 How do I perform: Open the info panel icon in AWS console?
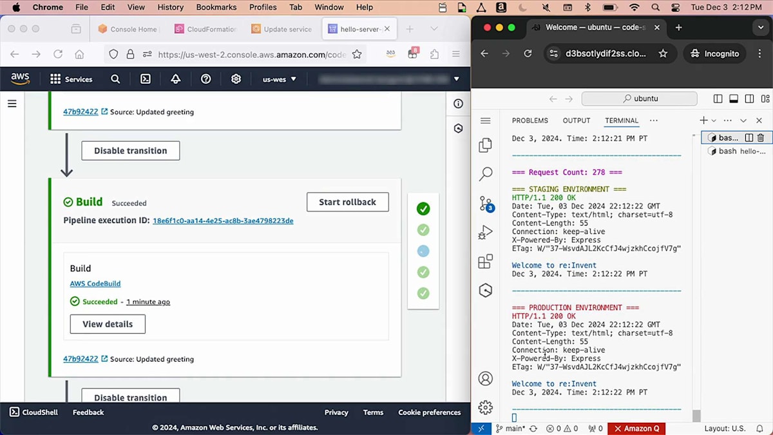pos(458,104)
